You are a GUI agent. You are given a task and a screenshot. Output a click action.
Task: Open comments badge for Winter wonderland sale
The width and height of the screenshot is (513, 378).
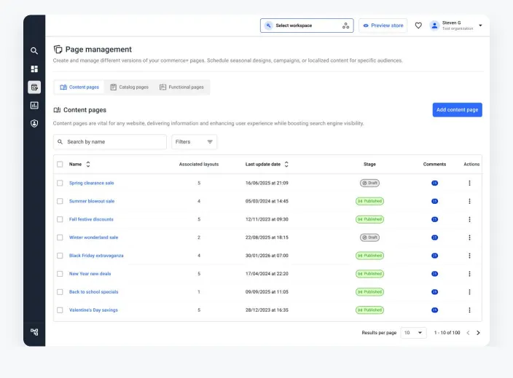coord(434,237)
